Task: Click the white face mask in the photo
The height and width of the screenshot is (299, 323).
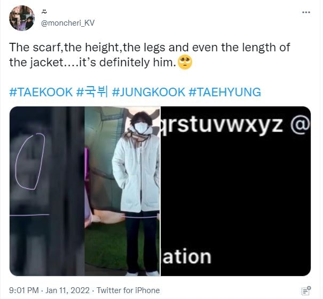Action: pos(141,127)
